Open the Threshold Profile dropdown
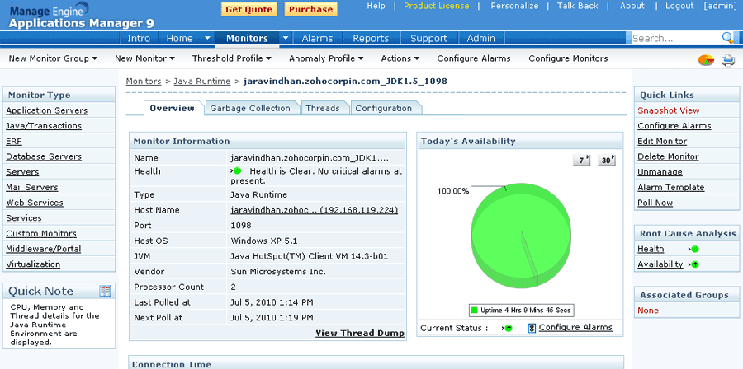 point(232,58)
